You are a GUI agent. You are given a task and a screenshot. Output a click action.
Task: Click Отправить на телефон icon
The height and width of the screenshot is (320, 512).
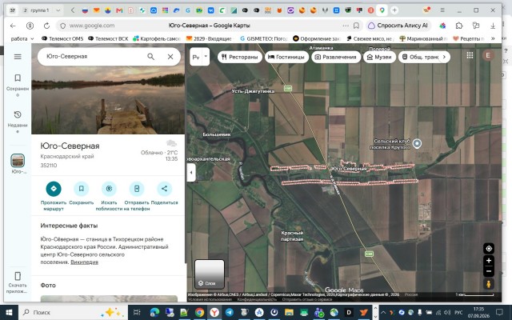tap(137, 189)
